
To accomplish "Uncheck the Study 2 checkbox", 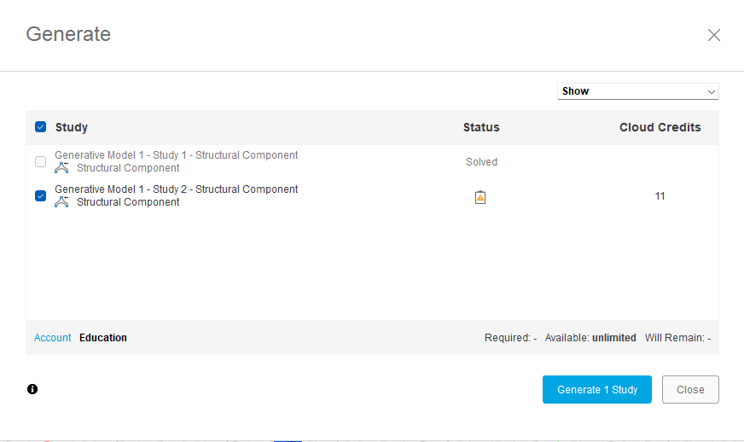I will pyautogui.click(x=40, y=195).
